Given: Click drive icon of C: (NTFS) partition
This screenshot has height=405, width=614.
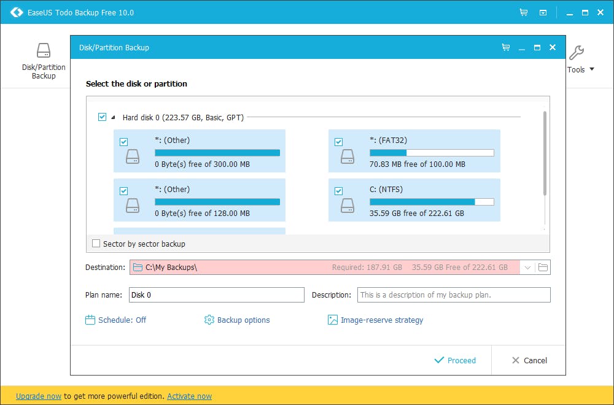Looking at the screenshot, I should (x=348, y=206).
